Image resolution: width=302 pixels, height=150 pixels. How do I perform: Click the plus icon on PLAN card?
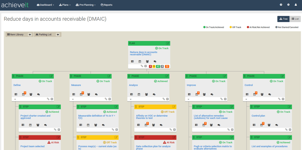click(x=146, y=66)
